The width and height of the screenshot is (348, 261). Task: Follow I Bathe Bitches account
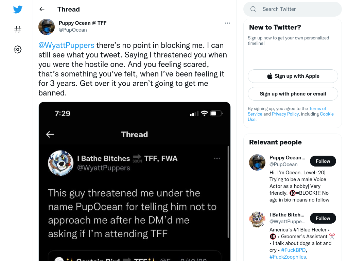(x=323, y=218)
